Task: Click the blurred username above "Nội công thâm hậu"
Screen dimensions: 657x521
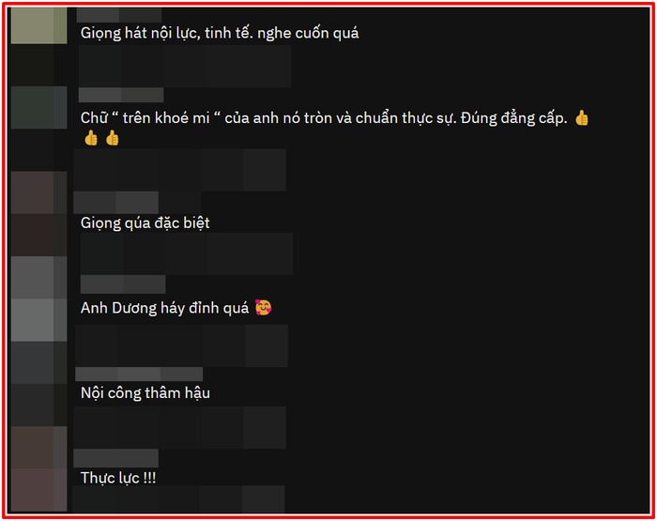Action: (139, 375)
